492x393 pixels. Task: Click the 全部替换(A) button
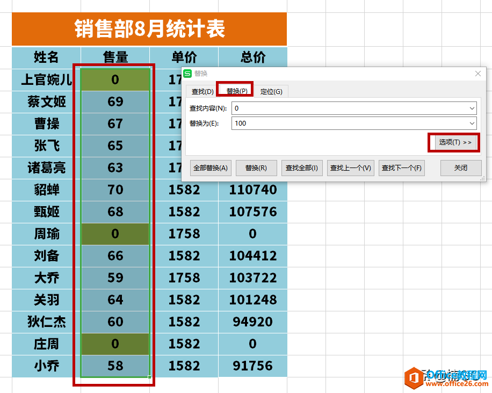[x=211, y=168]
